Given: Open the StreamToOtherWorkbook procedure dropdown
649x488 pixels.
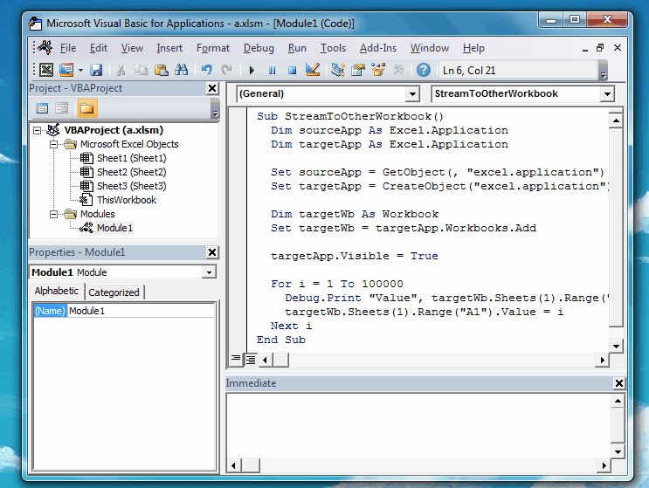Looking at the screenshot, I should click(607, 94).
